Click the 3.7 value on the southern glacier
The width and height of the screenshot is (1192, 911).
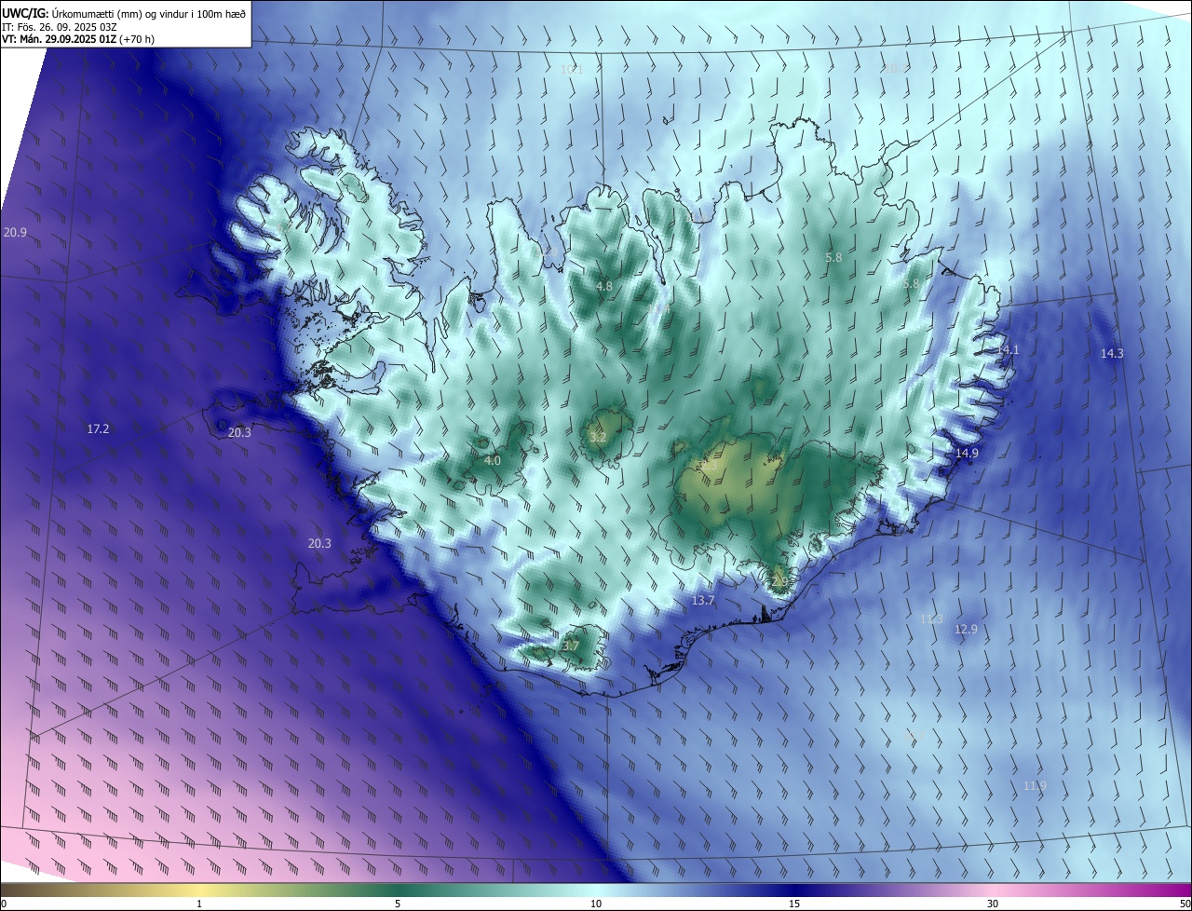coord(571,646)
